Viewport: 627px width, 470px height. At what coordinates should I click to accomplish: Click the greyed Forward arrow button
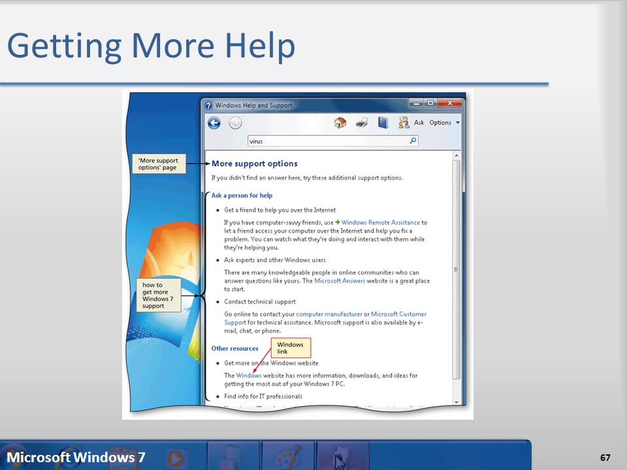(236, 123)
